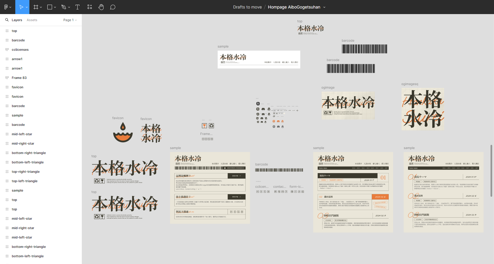
Task: Open the Frame tool options arrow
Action: click(x=41, y=7)
